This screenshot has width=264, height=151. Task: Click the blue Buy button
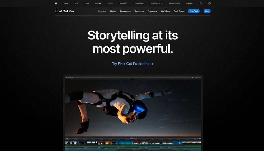[207, 11]
